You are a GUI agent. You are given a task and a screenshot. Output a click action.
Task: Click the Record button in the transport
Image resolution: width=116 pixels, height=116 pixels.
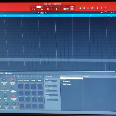pyautogui.click(x=80, y=8)
